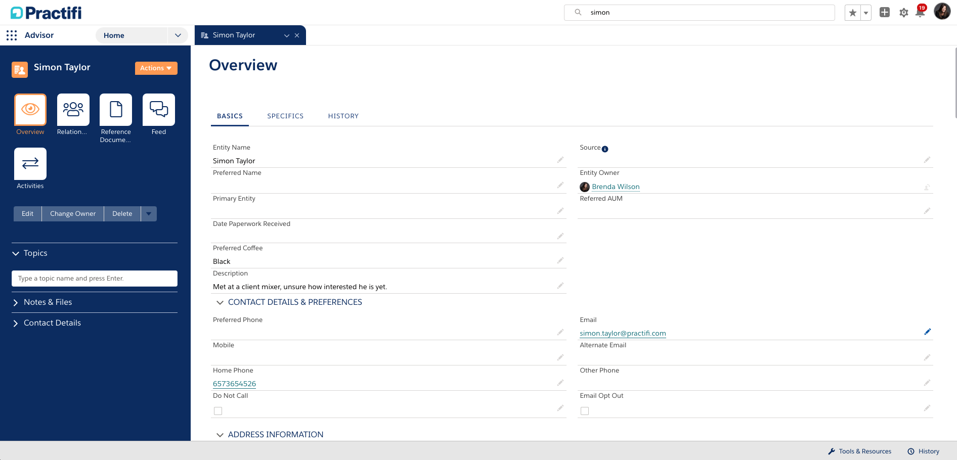Edit the Other Phone pencil icon
This screenshot has height=460, width=957.
(x=927, y=383)
